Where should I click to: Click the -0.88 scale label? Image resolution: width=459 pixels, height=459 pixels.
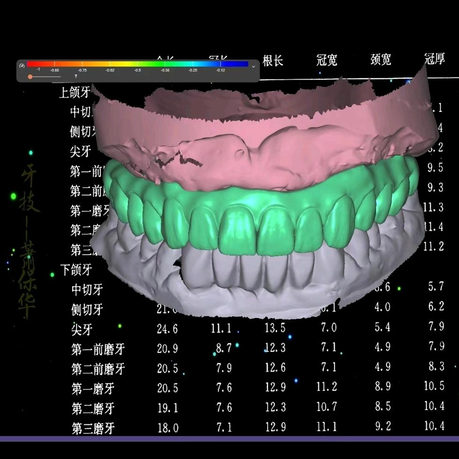coord(54,70)
